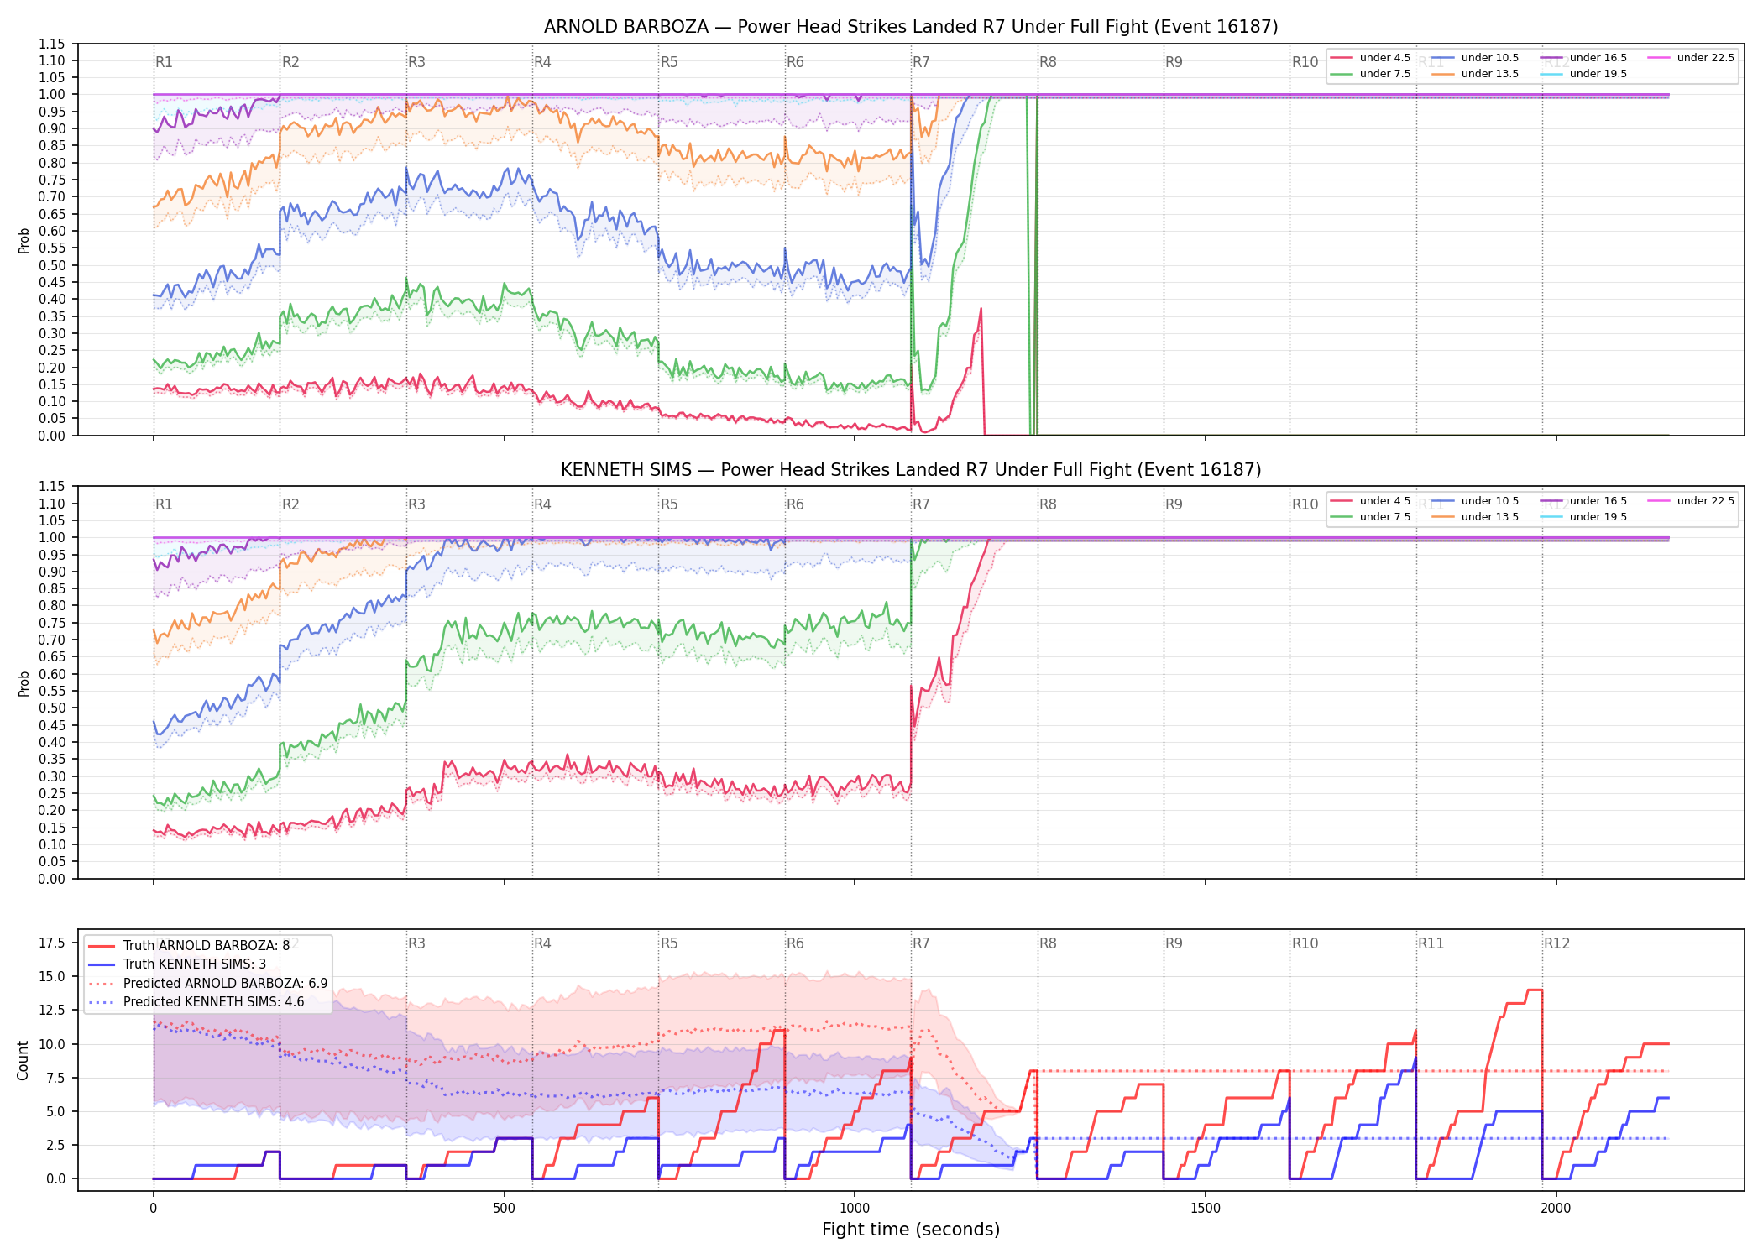The height and width of the screenshot is (1259, 1763).
Task: Click the 'Fight time (seconds)' axis label
Action: 911,1230
